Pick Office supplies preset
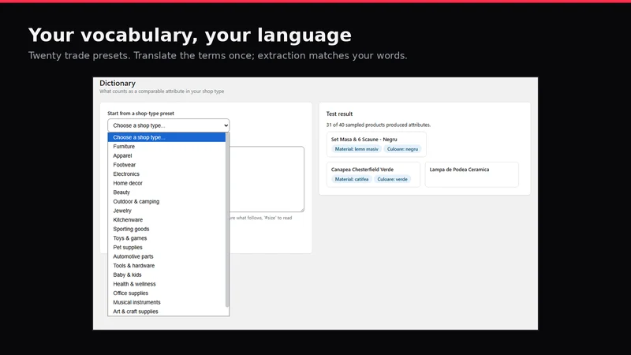This screenshot has width=631, height=355. point(166,293)
